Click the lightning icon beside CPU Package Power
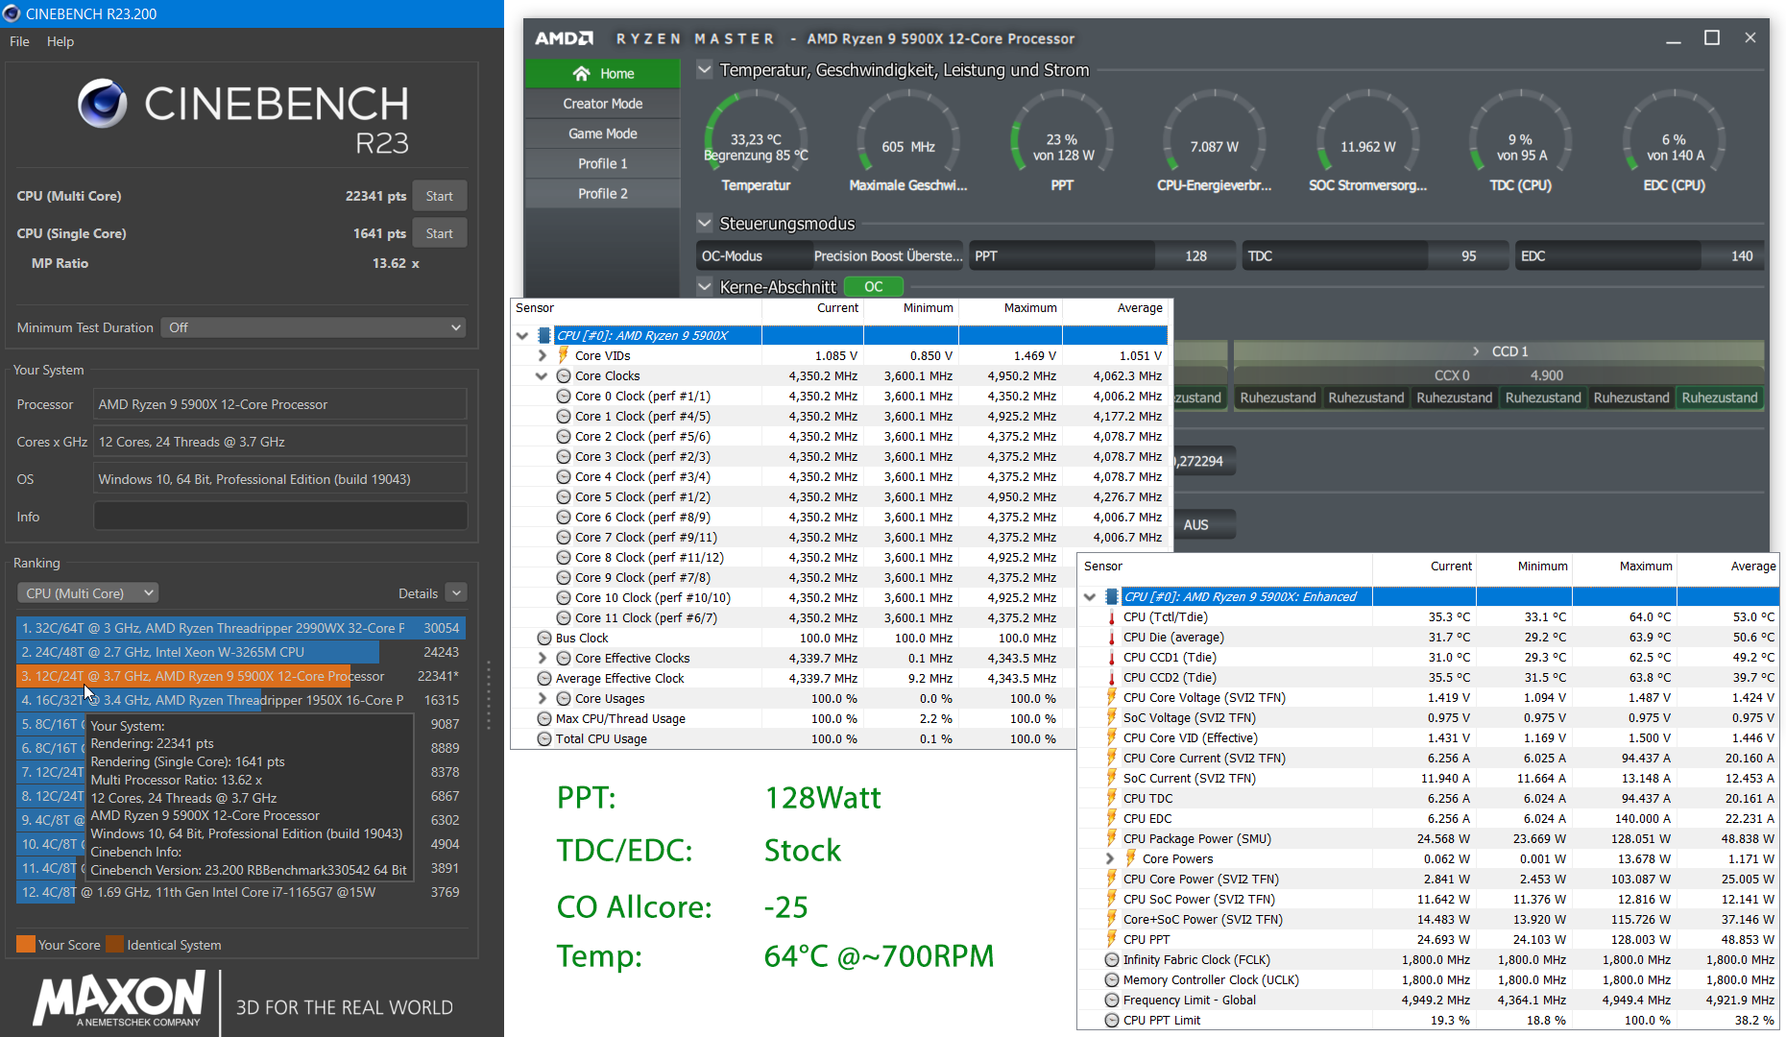The image size is (1786, 1037). pos(1112,839)
